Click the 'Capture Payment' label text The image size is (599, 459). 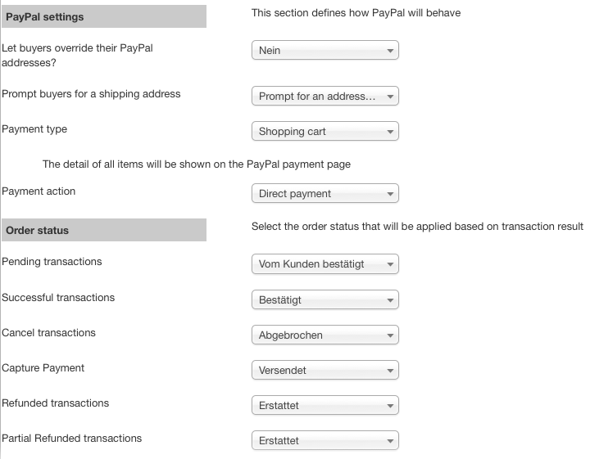43,368
